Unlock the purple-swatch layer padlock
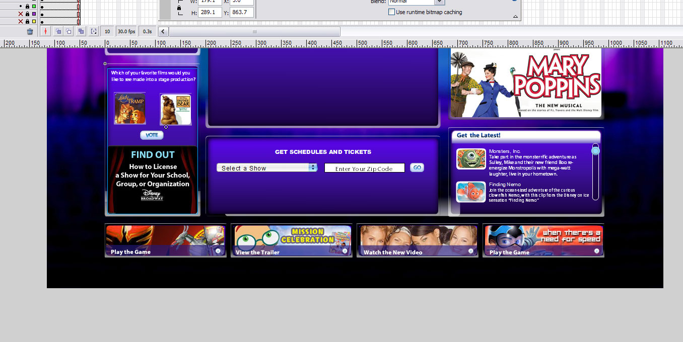The height and width of the screenshot is (342, 683). 28,14
